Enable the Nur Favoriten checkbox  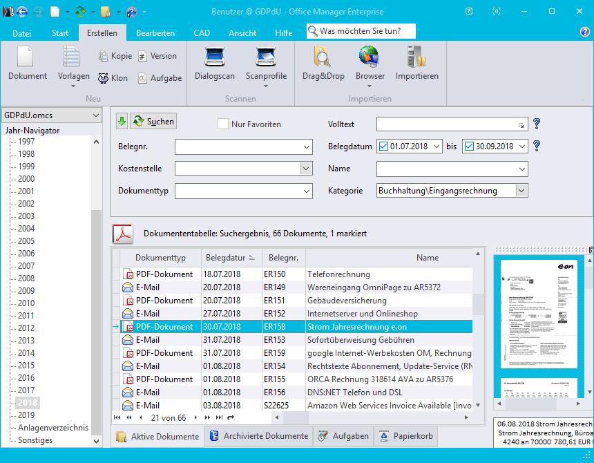coord(223,124)
